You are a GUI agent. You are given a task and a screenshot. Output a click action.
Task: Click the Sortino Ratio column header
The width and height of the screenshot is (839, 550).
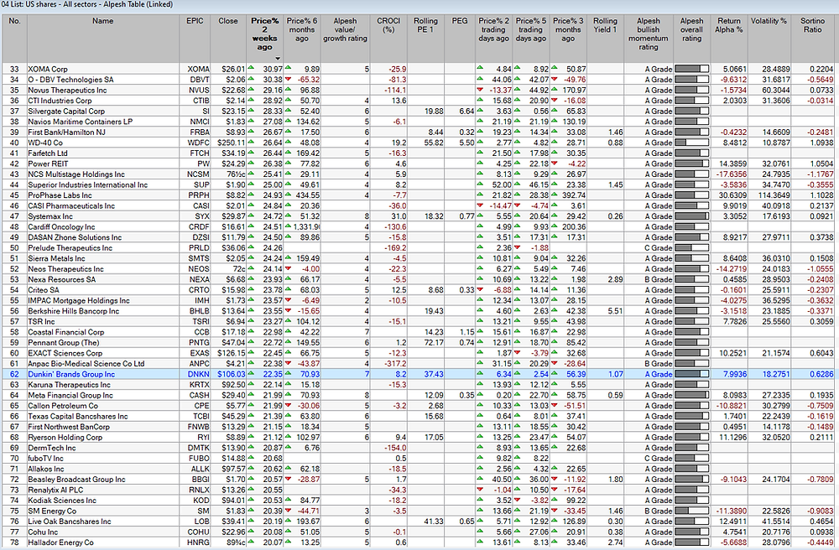coord(813,39)
